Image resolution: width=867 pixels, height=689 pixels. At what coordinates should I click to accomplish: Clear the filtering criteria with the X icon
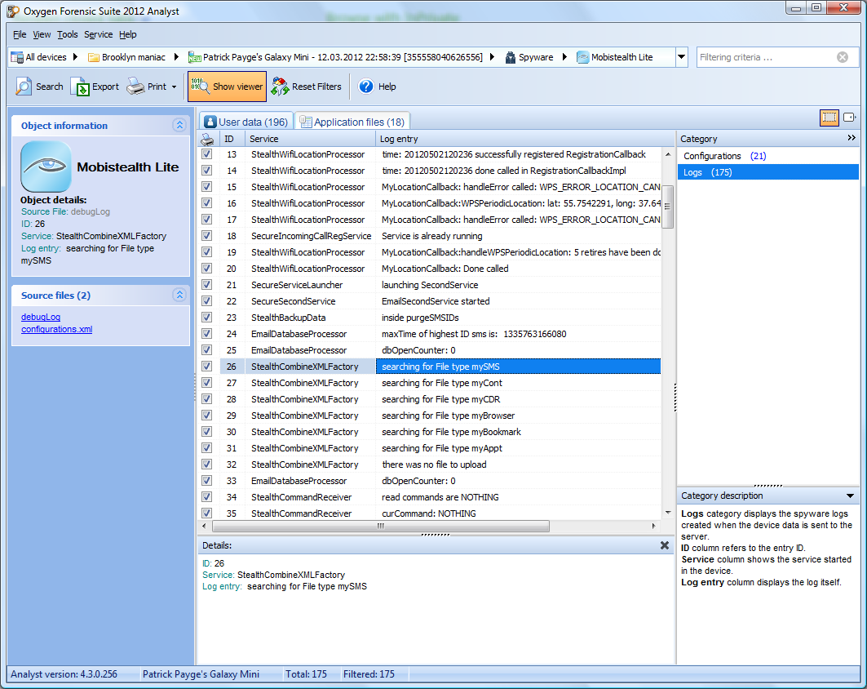coord(843,57)
